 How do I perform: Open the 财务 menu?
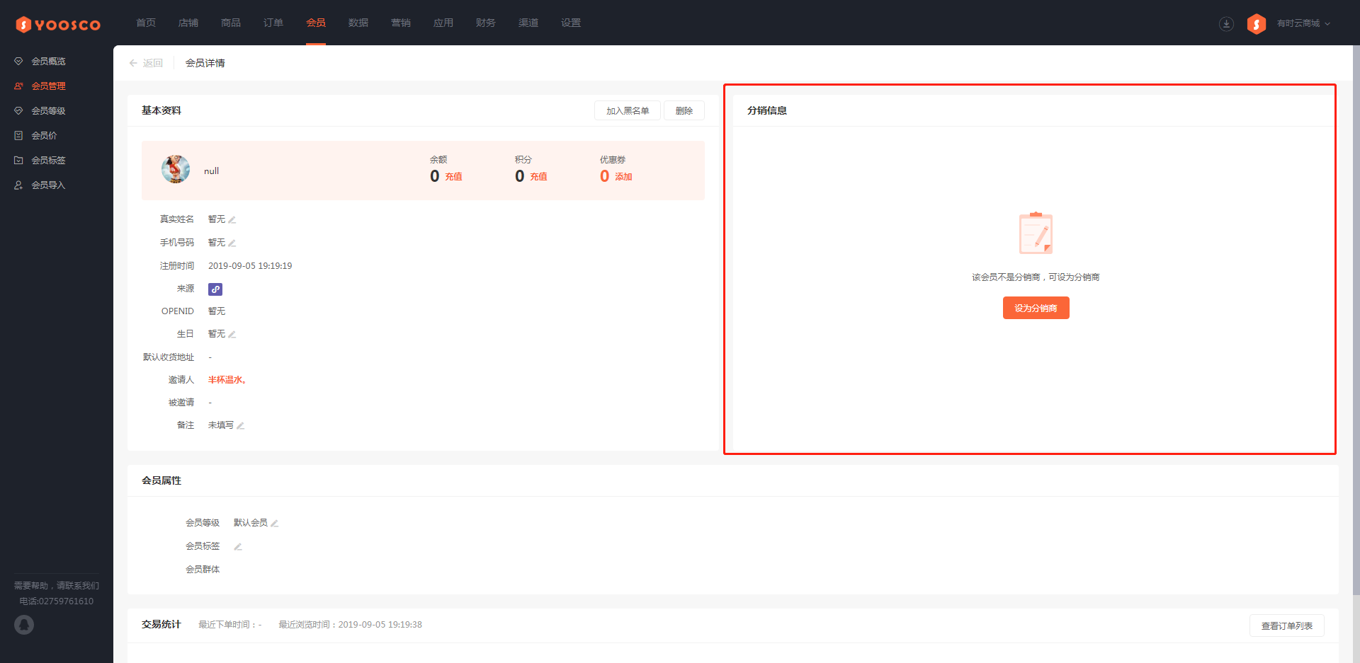(486, 23)
